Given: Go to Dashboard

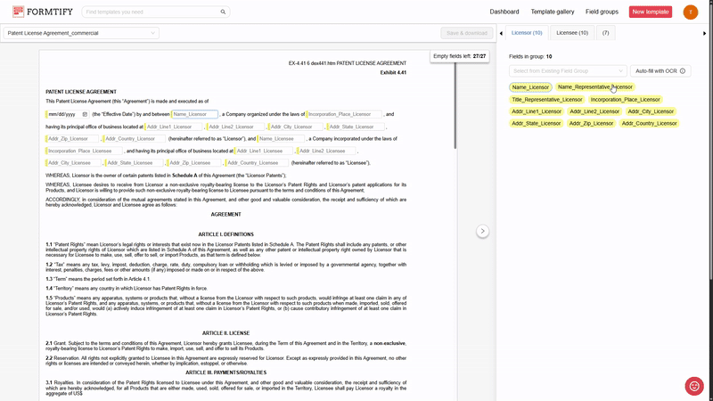Looking at the screenshot, I should [504, 12].
